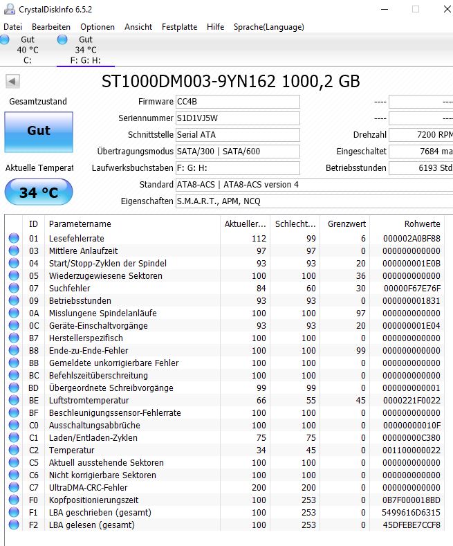Click the Schnittstelle field Serial ATA
Image resolution: width=453 pixels, height=546 pixels.
(x=238, y=135)
